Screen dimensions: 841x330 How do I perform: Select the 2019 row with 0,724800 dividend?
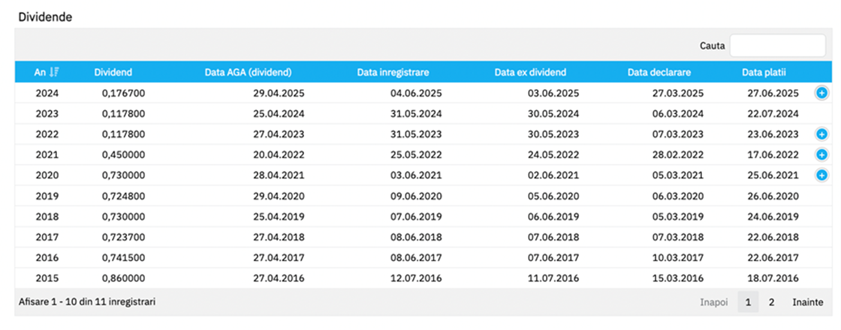[423, 196]
